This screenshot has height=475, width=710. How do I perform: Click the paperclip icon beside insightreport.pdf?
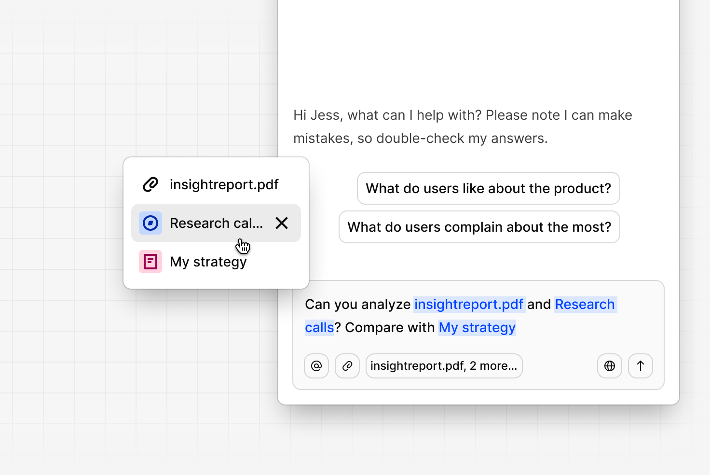150,184
